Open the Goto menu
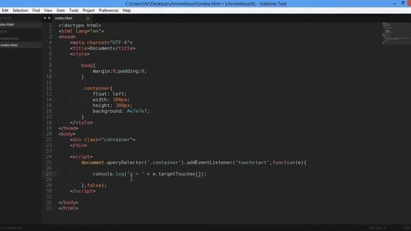Image resolution: width=411 pixels, height=231 pixels. pos(60,10)
